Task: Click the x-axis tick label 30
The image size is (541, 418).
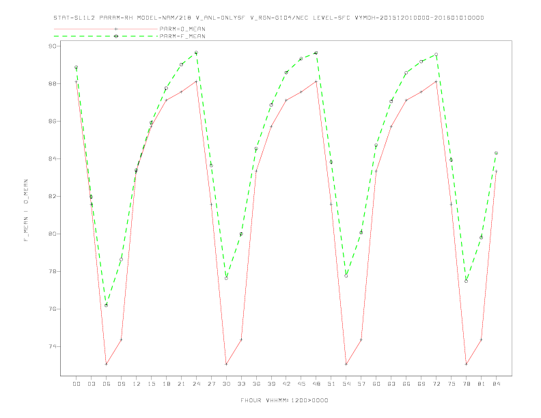Action: pos(226,384)
